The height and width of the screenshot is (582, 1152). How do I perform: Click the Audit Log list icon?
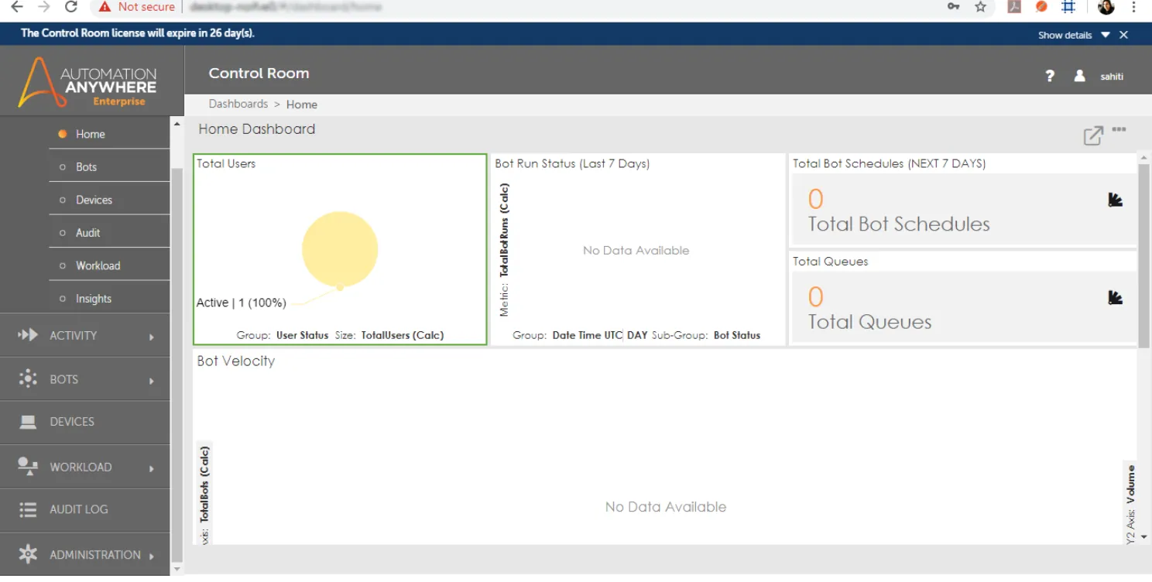pos(28,509)
